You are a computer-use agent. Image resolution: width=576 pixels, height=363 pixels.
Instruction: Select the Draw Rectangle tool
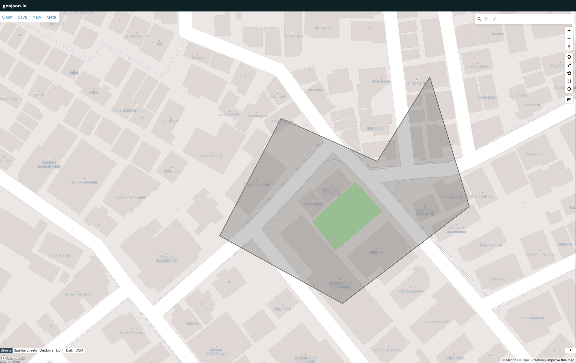pos(569,81)
